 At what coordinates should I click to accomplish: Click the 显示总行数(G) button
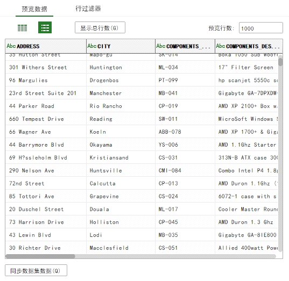coord(100,27)
